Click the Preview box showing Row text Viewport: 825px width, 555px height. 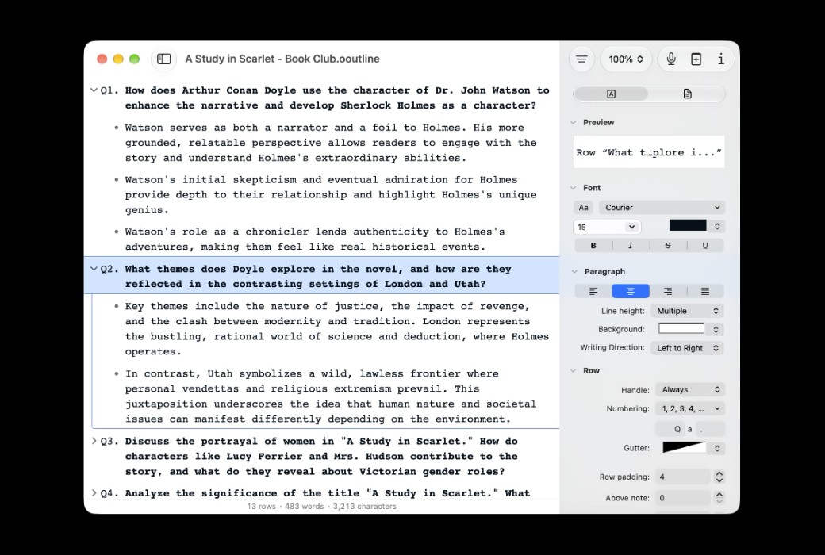(649, 152)
